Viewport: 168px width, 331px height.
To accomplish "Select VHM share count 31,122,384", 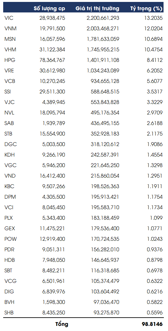I will [x=52, y=50].
